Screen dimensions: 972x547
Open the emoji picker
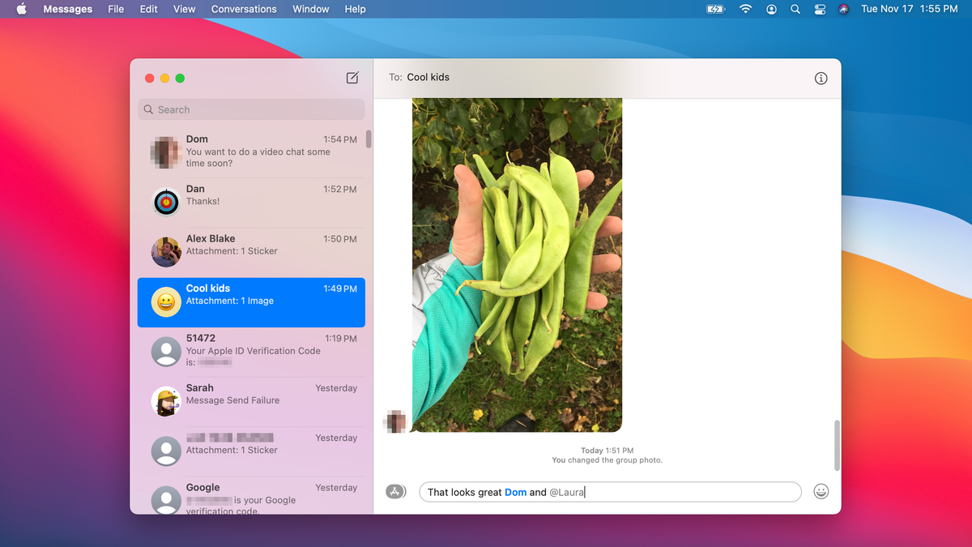[x=821, y=491]
